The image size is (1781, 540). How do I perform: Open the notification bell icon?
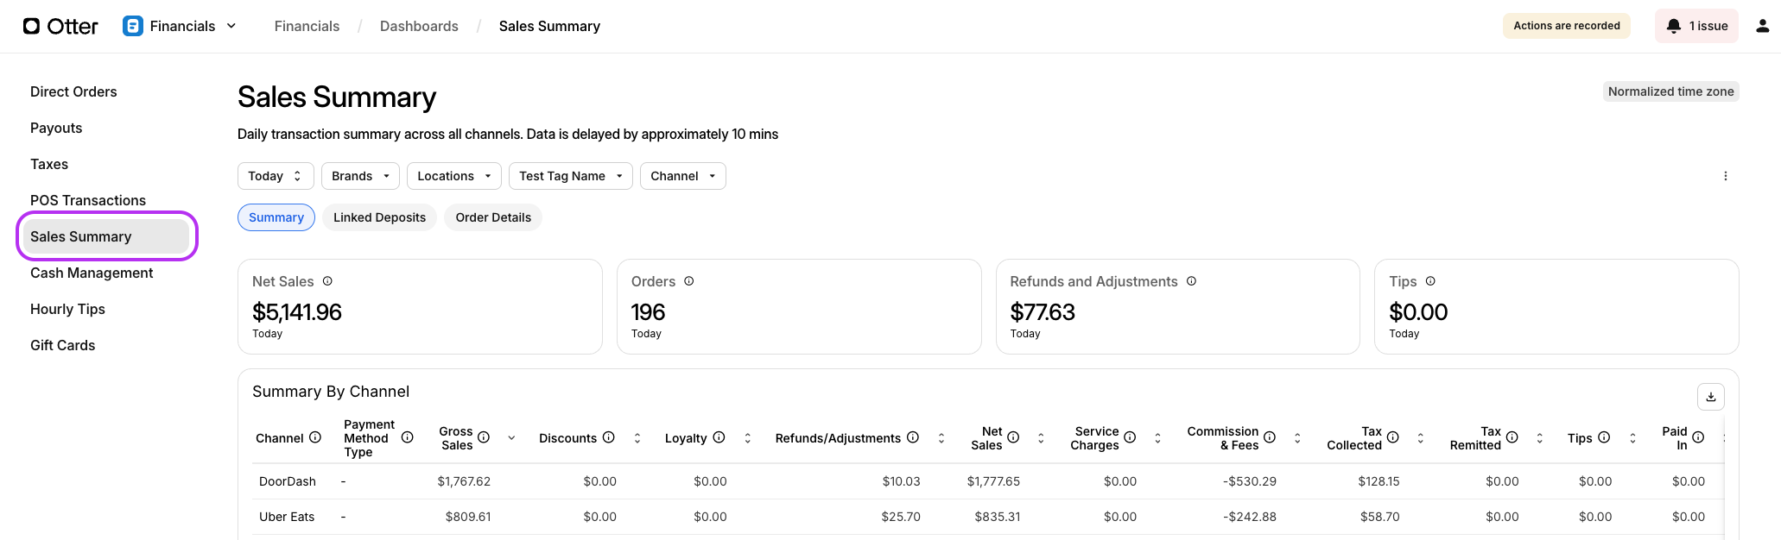(x=1673, y=26)
